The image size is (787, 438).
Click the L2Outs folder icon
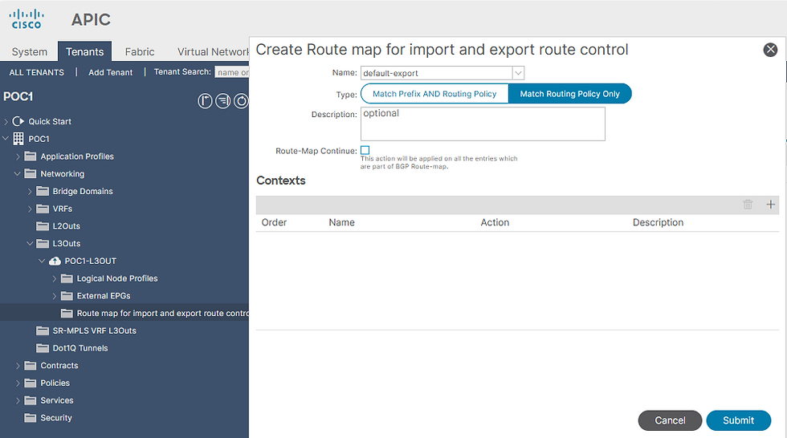[x=43, y=226]
